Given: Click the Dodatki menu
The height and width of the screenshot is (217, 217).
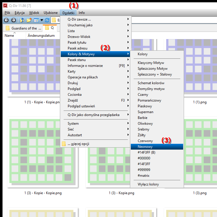Looking at the screenshot, I should pos(68,13).
